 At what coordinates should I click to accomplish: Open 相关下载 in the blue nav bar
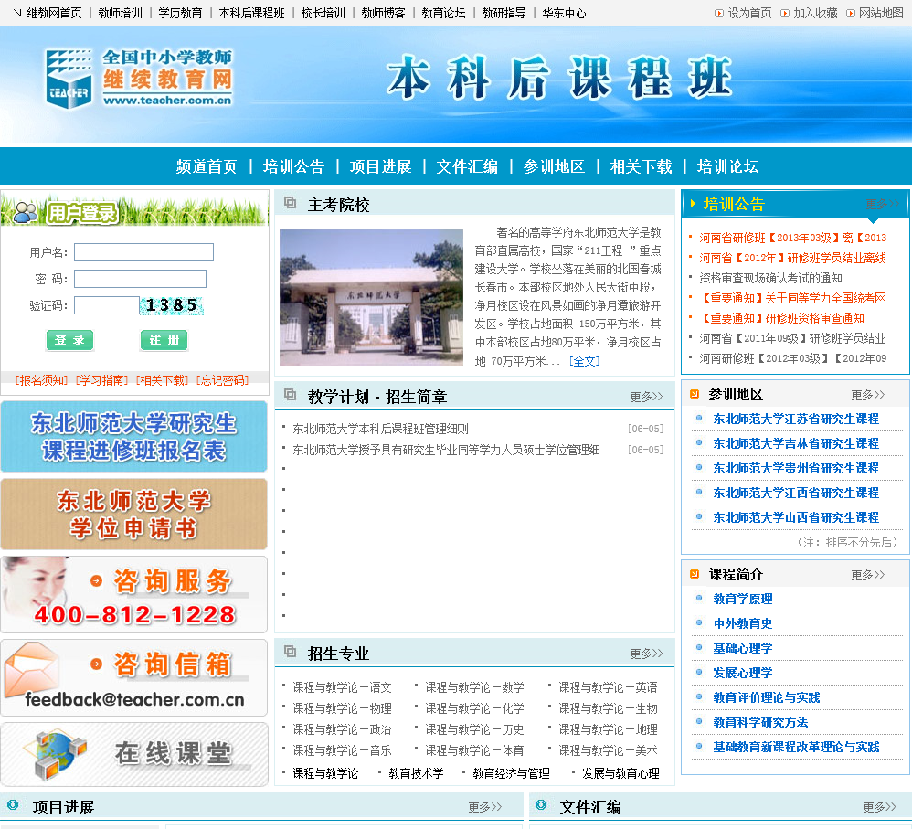click(x=641, y=166)
